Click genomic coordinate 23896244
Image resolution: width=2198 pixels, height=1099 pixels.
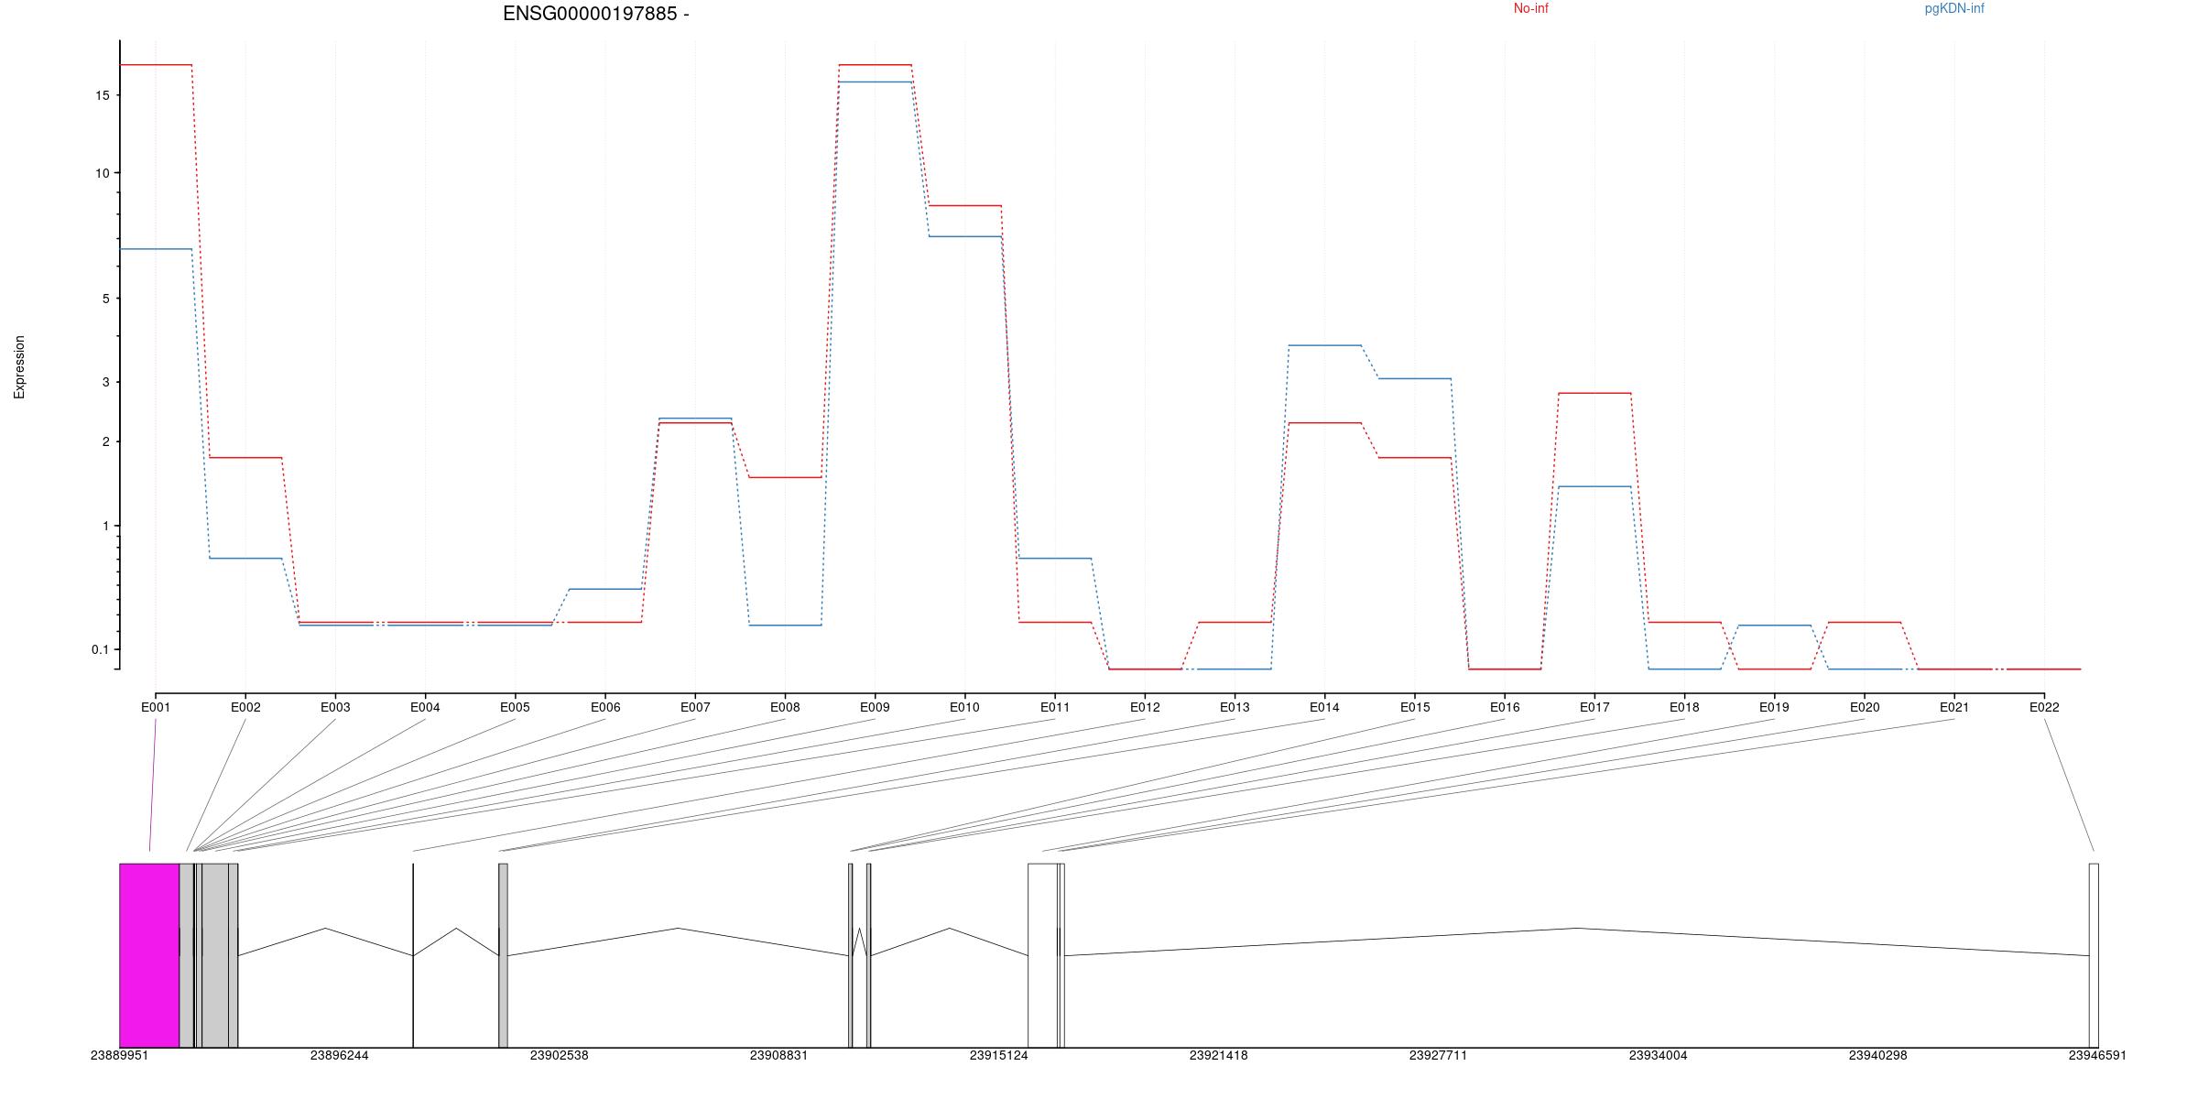pos(339,1055)
